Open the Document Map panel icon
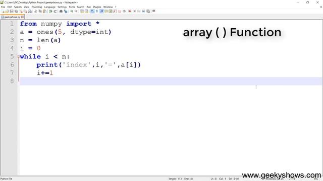 (x=111, y=11)
